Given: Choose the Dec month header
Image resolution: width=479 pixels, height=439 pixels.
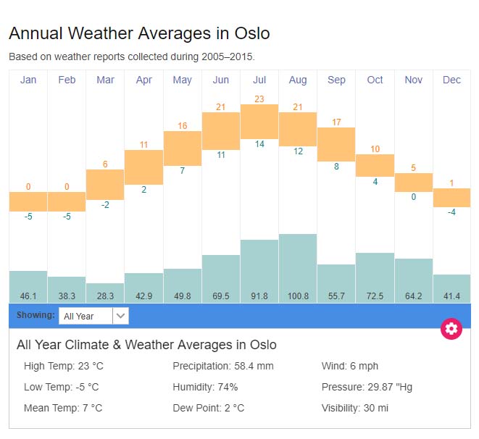Looking at the screenshot, I should click(x=451, y=80).
